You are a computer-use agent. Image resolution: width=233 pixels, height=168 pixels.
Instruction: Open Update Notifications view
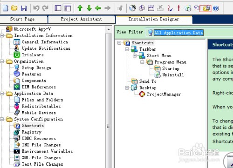coord(46,48)
